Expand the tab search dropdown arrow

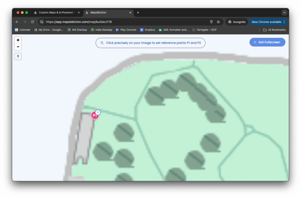coord(284,13)
